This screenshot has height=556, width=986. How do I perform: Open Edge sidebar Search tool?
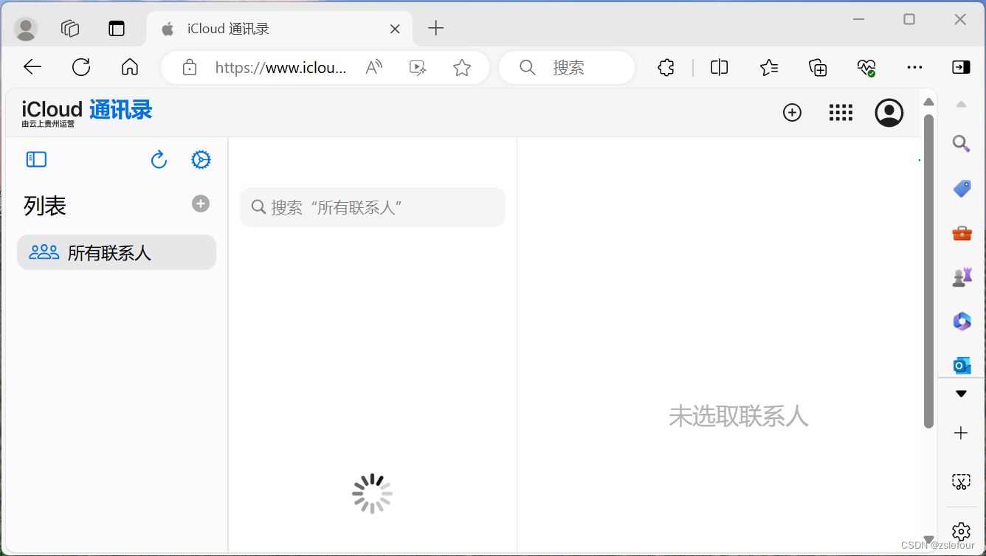[x=961, y=143]
